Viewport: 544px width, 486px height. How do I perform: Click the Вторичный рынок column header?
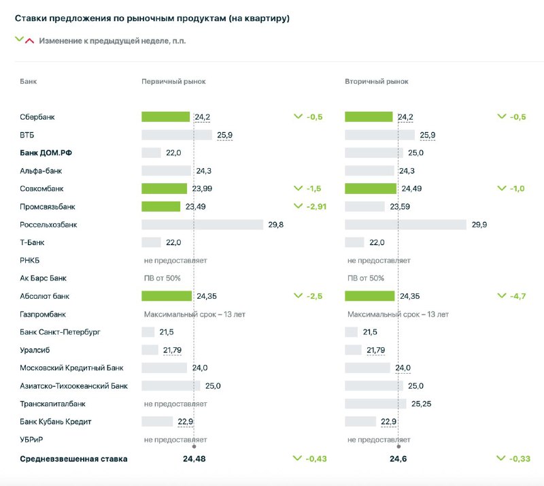(x=377, y=81)
